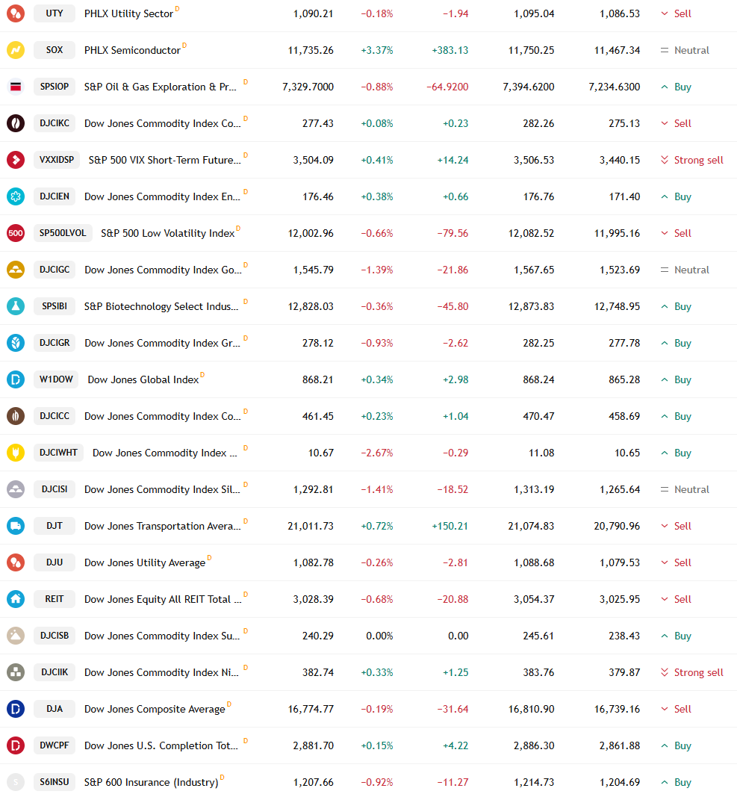737x797 pixels.
Task: Open Dow Jones Composite Average link
Action: [x=155, y=709]
